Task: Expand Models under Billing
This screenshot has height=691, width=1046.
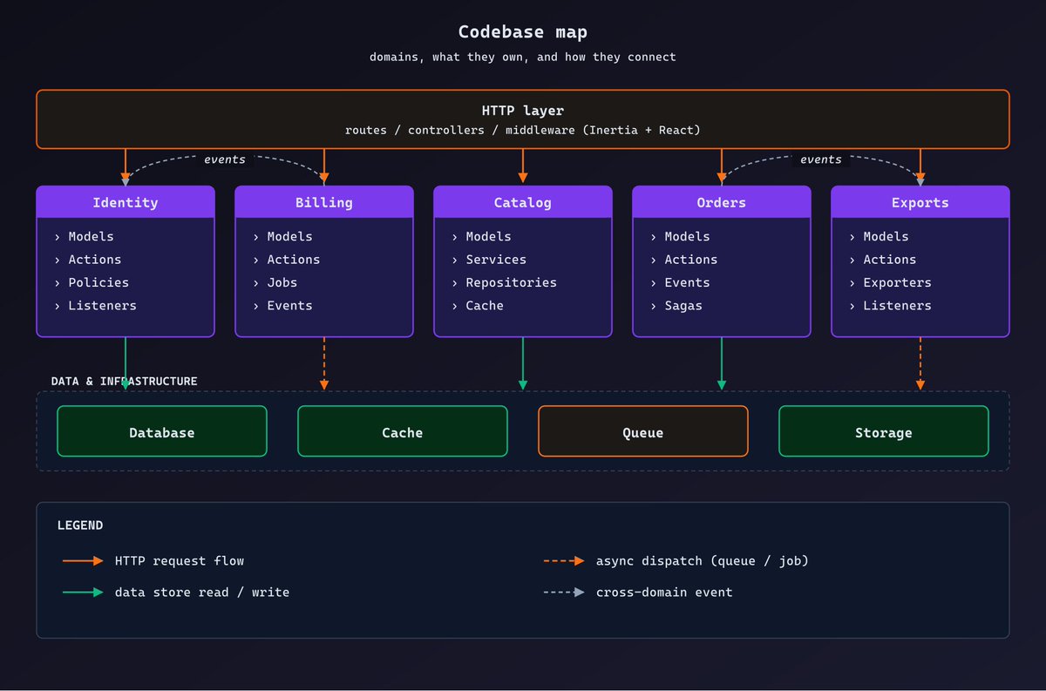Action: coord(282,236)
